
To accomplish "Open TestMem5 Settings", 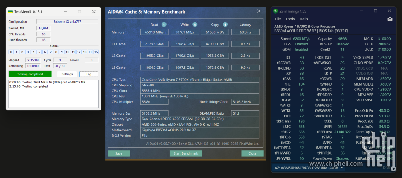I will click(67, 74).
